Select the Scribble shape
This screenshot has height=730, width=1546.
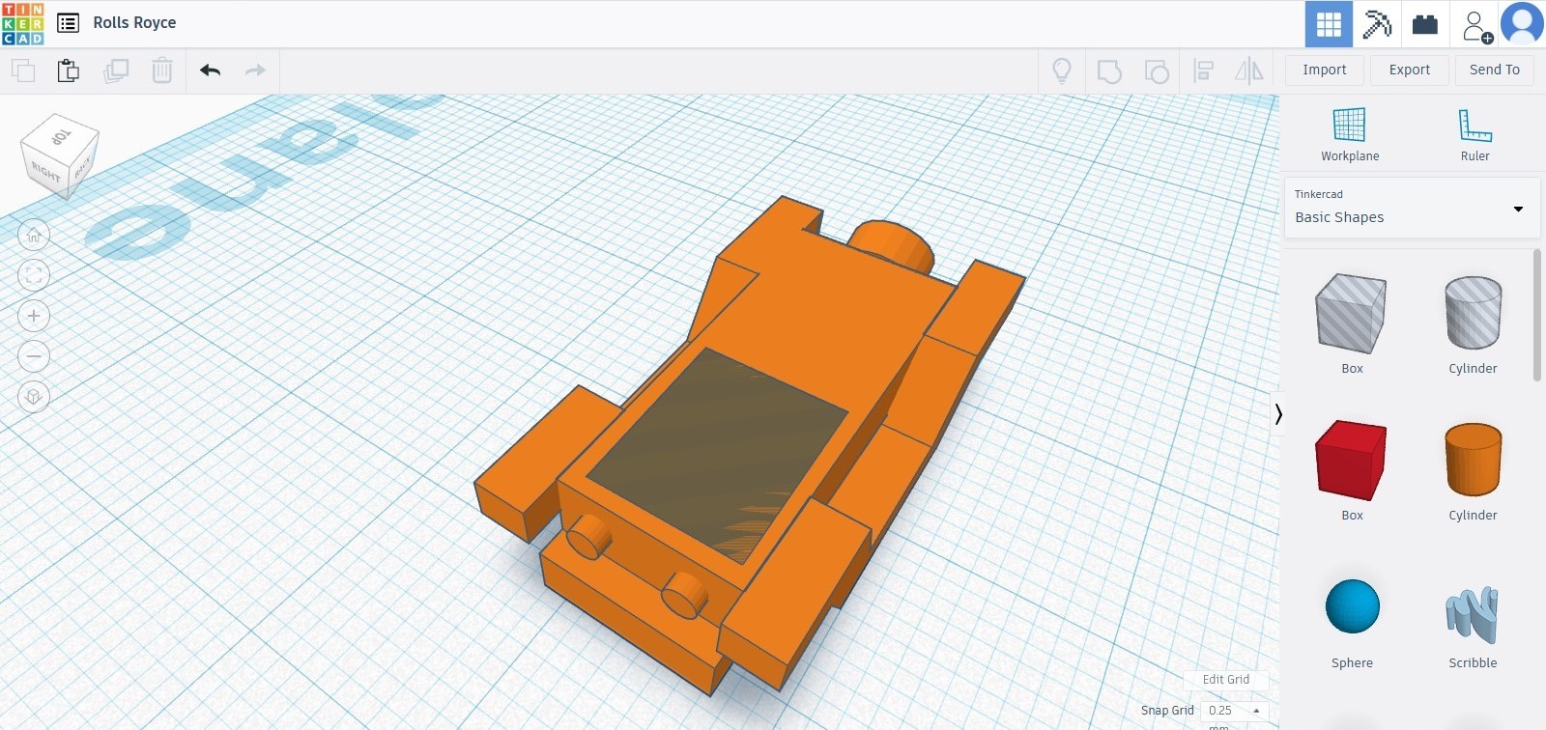tap(1472, 614)
